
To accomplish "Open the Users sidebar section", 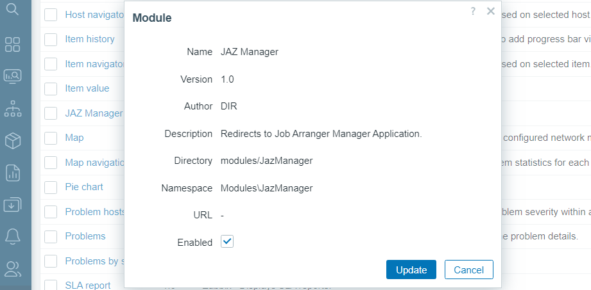I will [x=13, y=268].
